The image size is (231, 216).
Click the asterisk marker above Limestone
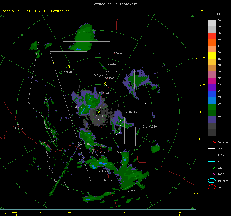(x=49, y=97)
